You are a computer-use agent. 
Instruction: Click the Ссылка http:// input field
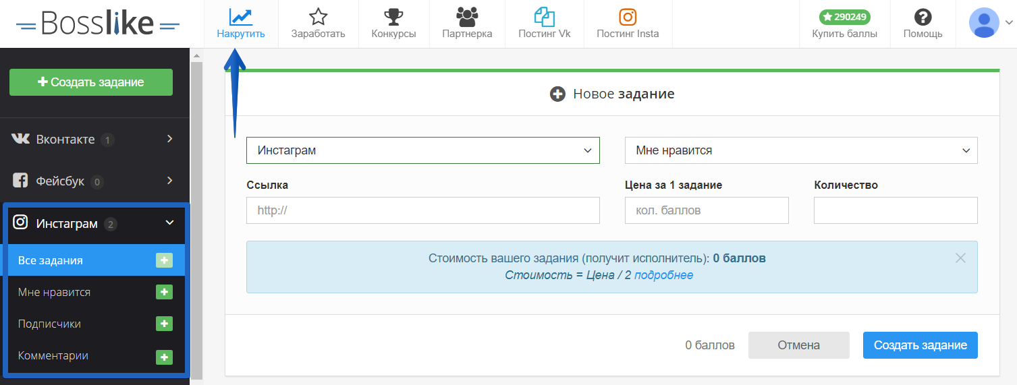[x=423, y=210]
